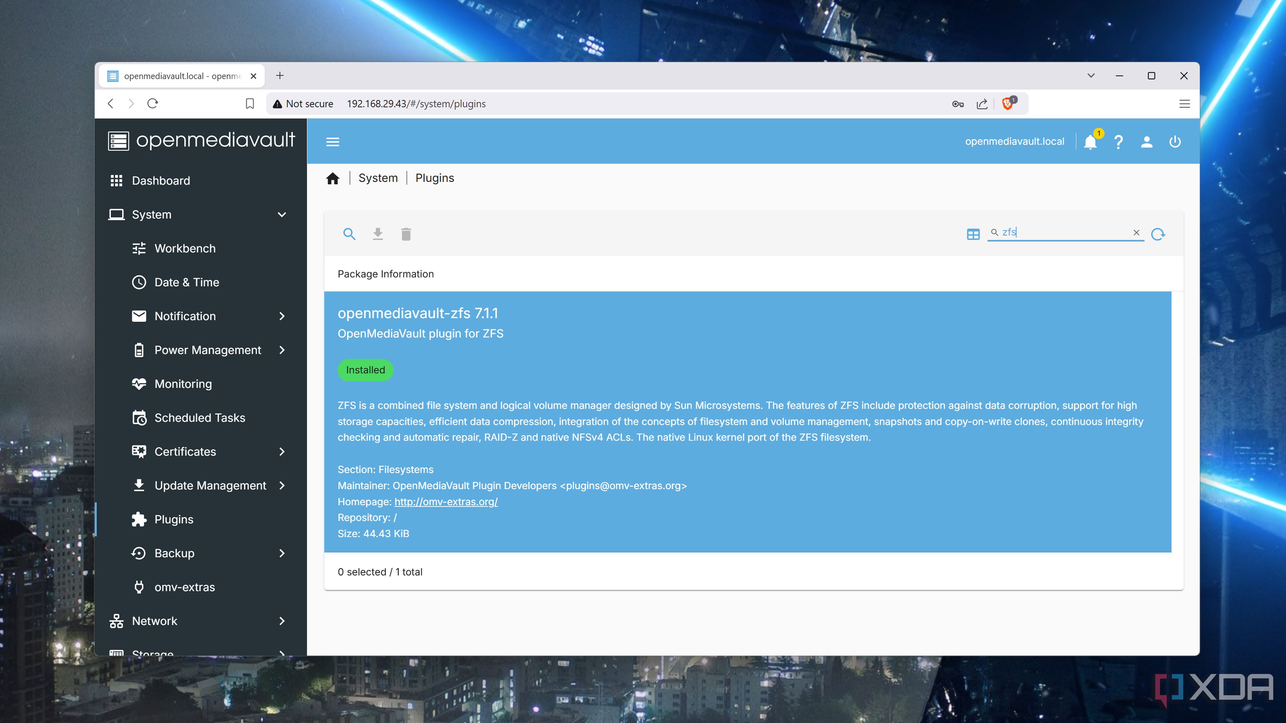1286x723 pixels.
Task: Click the check updates magnifier toolbar icon
Action: tap(349, 234)
